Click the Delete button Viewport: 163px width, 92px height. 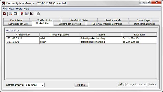pos(153,84)
